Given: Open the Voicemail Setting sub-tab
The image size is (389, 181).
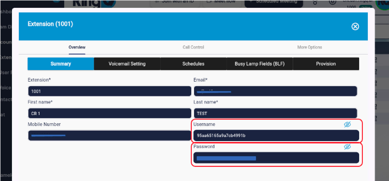Looking at the screenshot, I should pos(127,64).
